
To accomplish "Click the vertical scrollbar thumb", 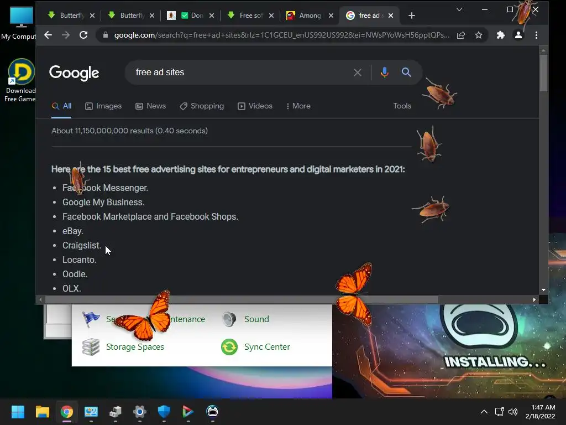I will click(543, 73).
